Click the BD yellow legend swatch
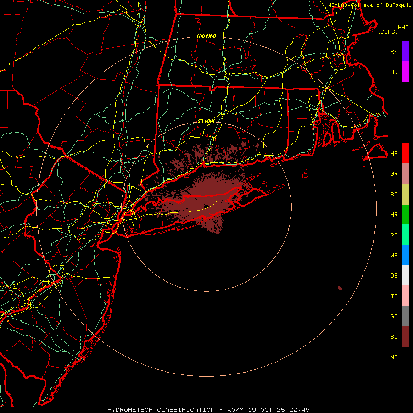 (405, 195)
